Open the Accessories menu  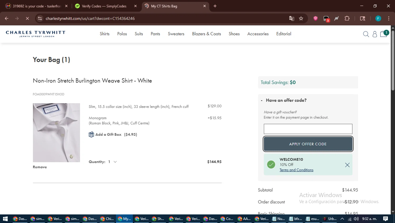[x=258, y=34]
